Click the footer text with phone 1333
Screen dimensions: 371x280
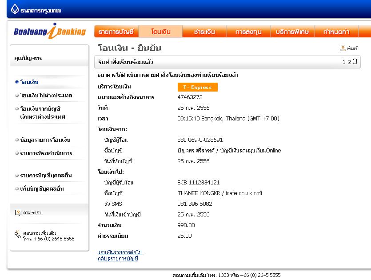point(227,275)
